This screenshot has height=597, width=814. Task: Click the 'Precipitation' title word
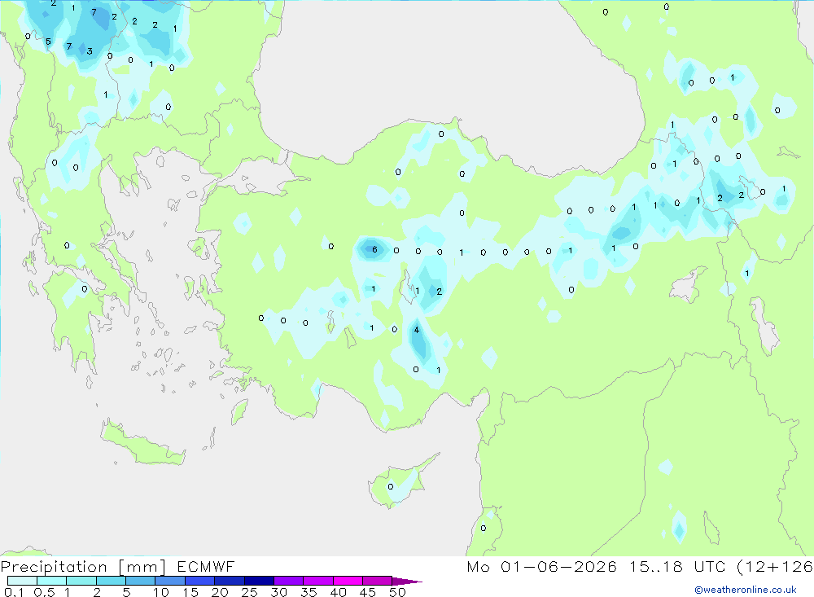click(54, 567)
